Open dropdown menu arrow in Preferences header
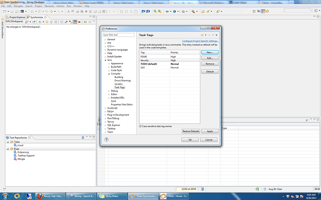 (x=217, y=35)
